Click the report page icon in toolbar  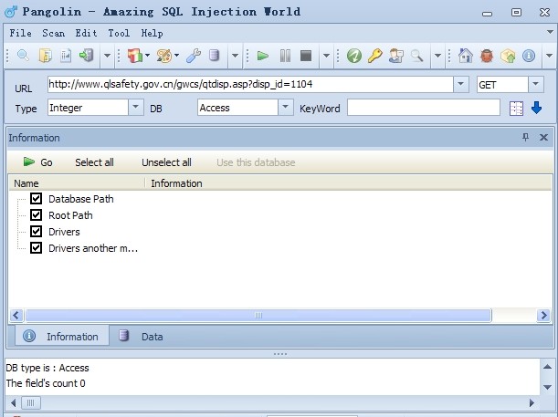[66, 56]
